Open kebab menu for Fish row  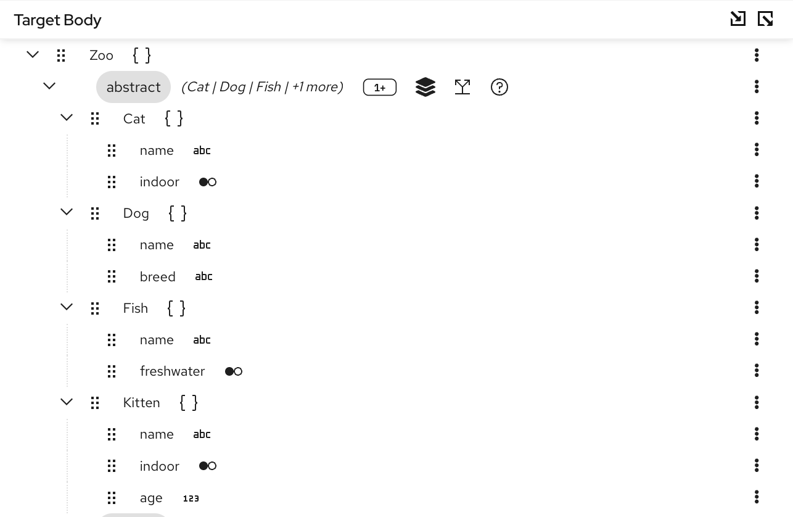pos(757,307)
